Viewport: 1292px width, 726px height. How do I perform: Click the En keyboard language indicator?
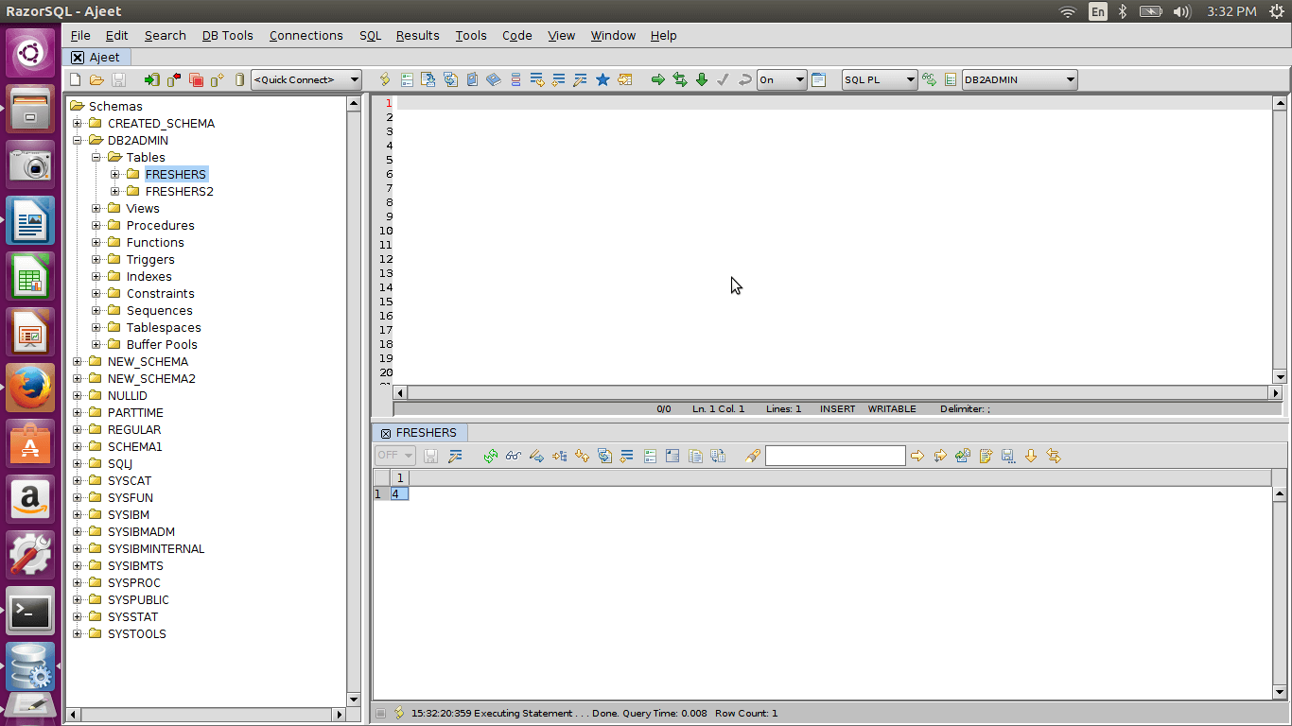click(x=1097, y=11)
